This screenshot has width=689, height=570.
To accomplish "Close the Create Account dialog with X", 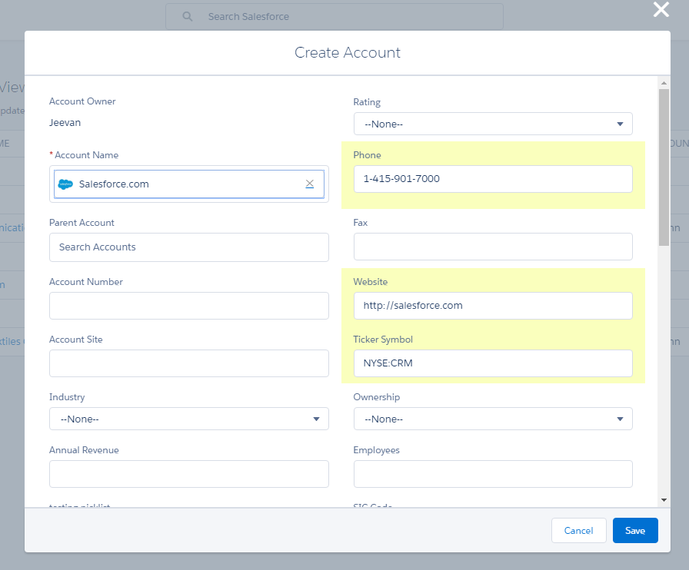I will tap(661, 9).
